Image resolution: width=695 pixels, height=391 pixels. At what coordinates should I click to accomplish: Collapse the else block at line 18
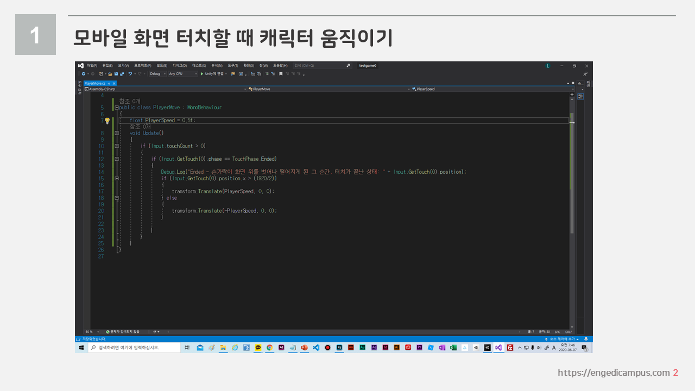pos(117,198)
